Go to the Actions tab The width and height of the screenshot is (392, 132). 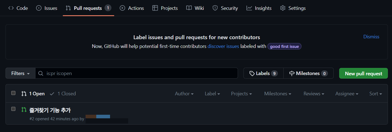coord(132,8)
